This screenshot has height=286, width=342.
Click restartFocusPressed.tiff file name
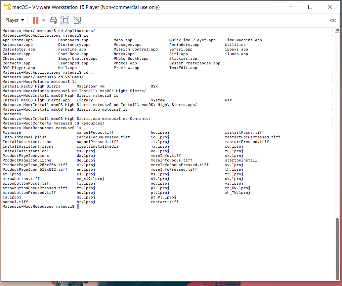coord(253,137)
